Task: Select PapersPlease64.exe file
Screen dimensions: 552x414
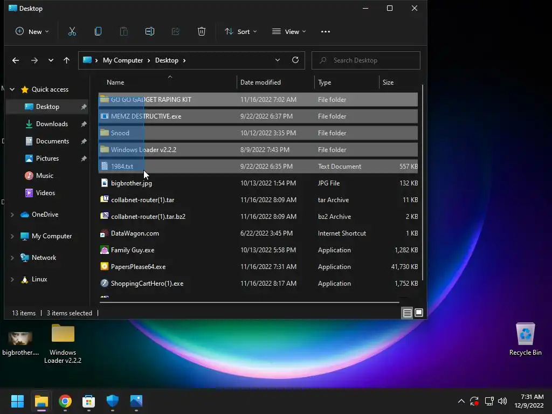Action: pos(258,267)
